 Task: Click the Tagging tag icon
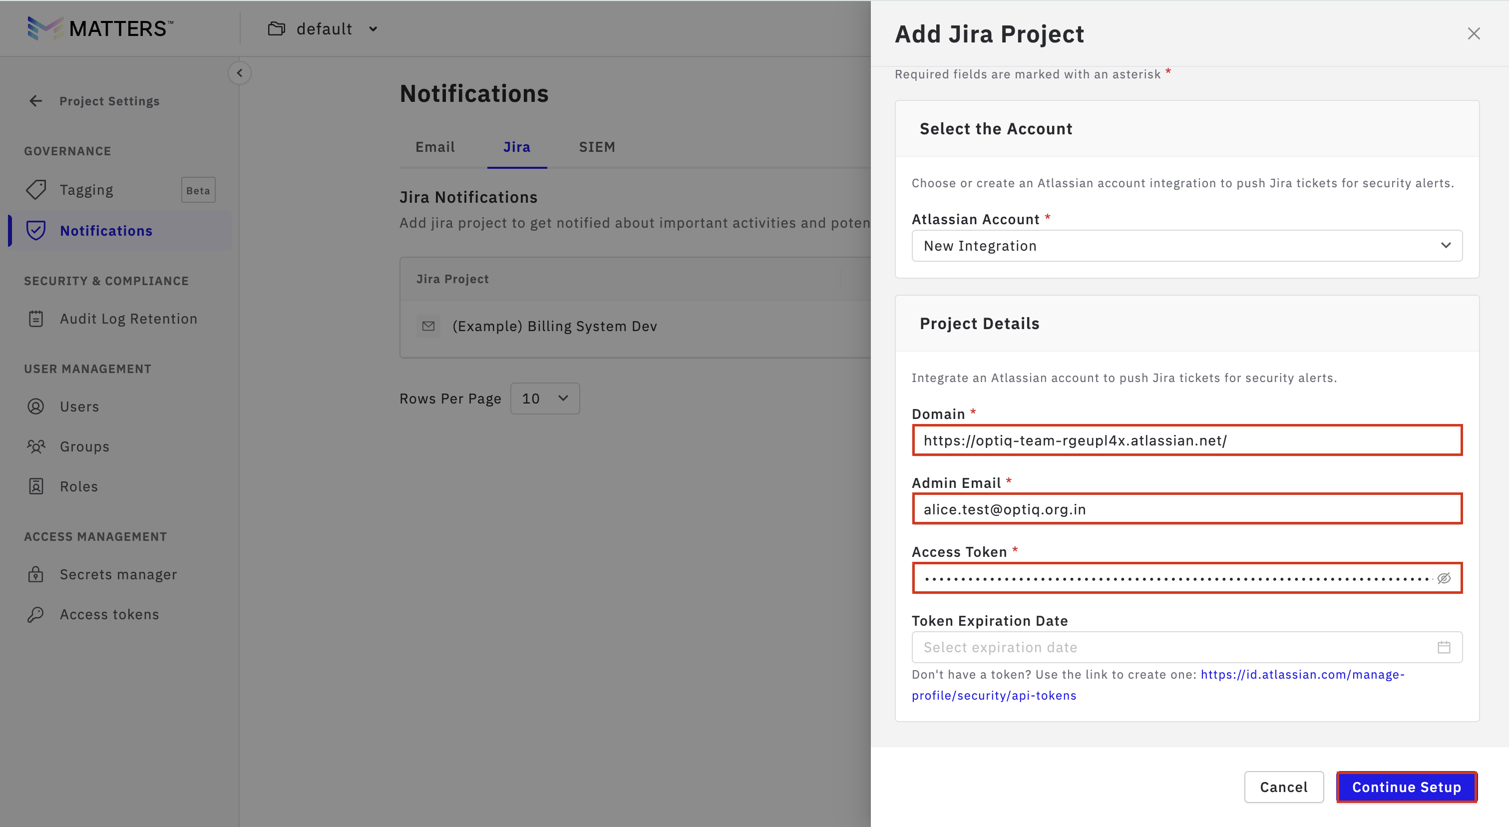36,190
